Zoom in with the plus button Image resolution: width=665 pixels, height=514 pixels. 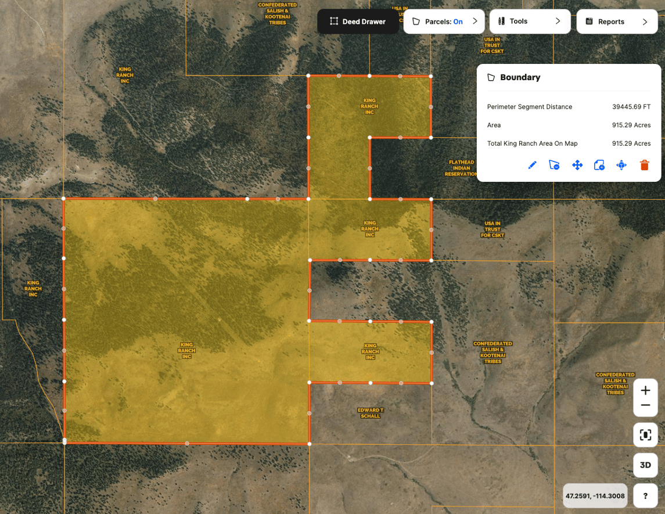[645, 391]
